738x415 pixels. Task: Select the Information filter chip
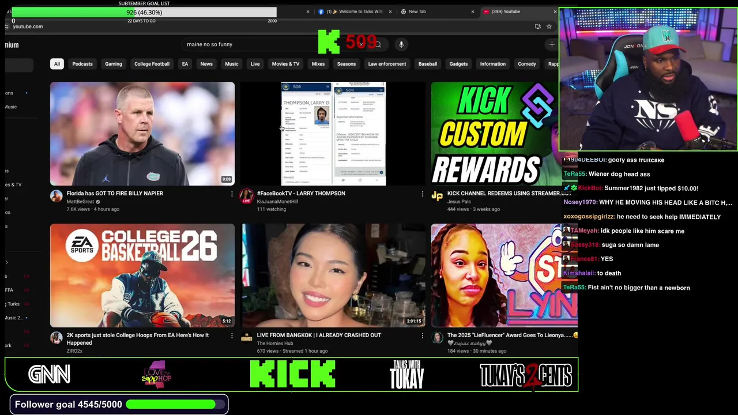click(x=493, y=64)
